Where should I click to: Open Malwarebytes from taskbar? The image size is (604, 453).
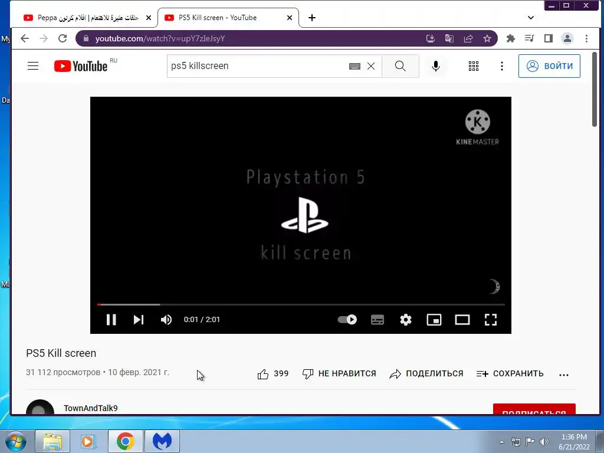[162, 441]
